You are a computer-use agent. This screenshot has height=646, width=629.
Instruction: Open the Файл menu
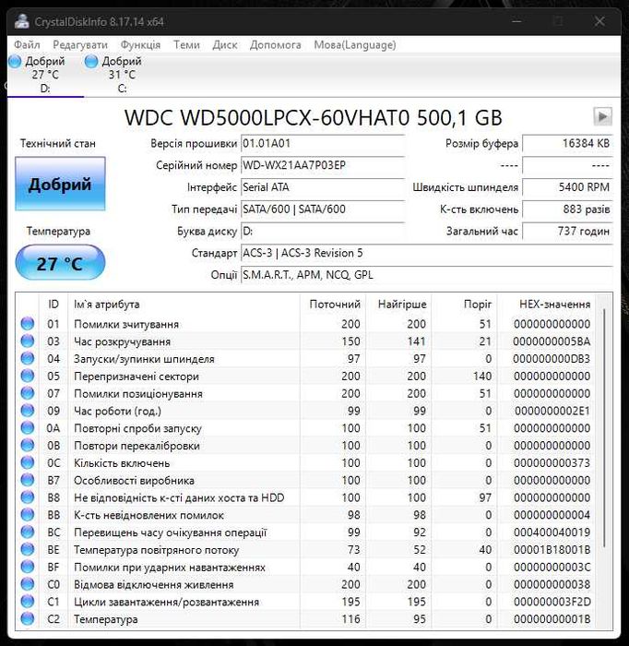point(27,44)
